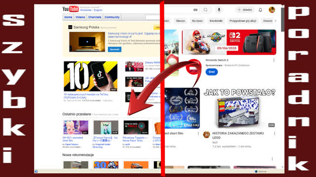The width and height of the screenshot is (316, 177).
Task: Click the Samsung Polska channel logo
Action: pyautogui.click(x=70, y=27)
